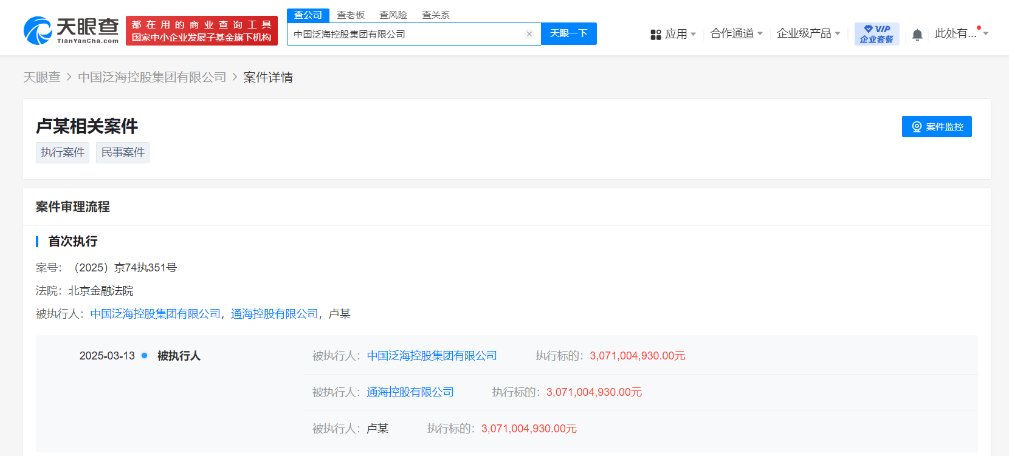The width and height of the screenshot is (1009, 456).
Task: Click the 案件监控 button
Action: (x=937, y=126)
